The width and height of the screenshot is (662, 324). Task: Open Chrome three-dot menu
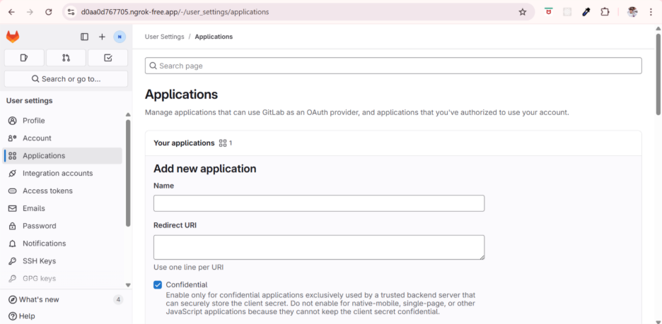[651, 12]
